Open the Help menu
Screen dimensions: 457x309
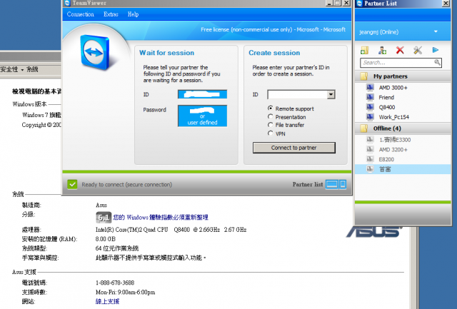click(x=133, y=14)
